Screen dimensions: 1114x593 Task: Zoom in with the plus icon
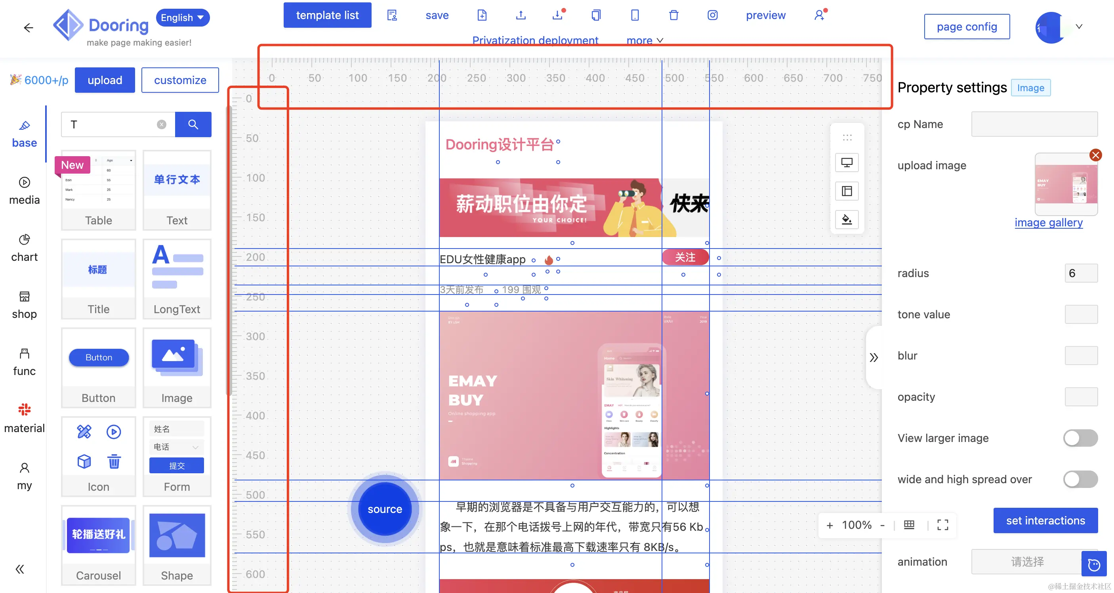click(829, 525)
